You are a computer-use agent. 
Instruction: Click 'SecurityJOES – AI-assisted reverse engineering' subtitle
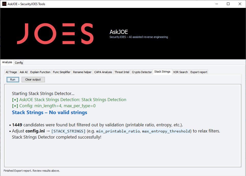139,37
